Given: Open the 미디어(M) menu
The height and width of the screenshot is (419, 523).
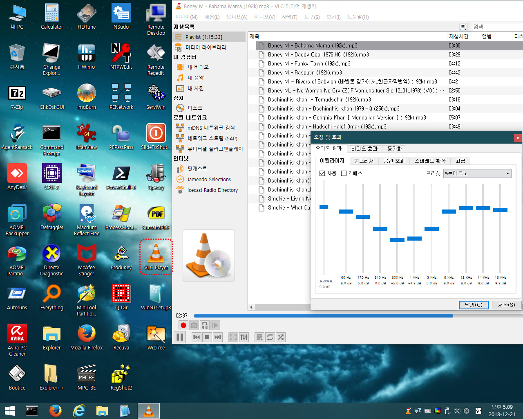Looking at the screenshot, I should (x=186, y=17).
